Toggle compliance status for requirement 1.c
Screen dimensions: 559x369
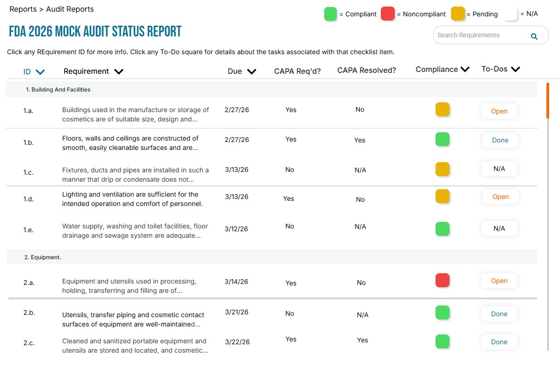click(443, 170)
